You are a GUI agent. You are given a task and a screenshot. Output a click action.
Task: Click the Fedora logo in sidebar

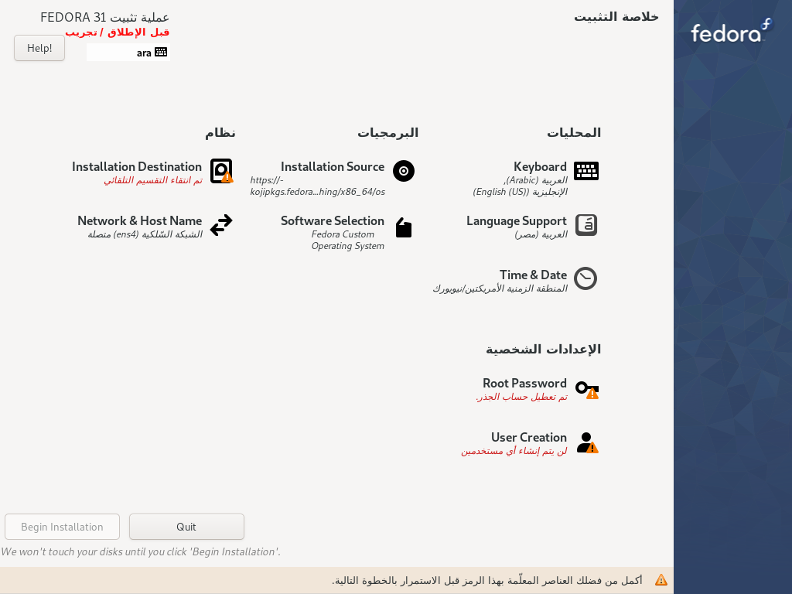click(732, 31)
